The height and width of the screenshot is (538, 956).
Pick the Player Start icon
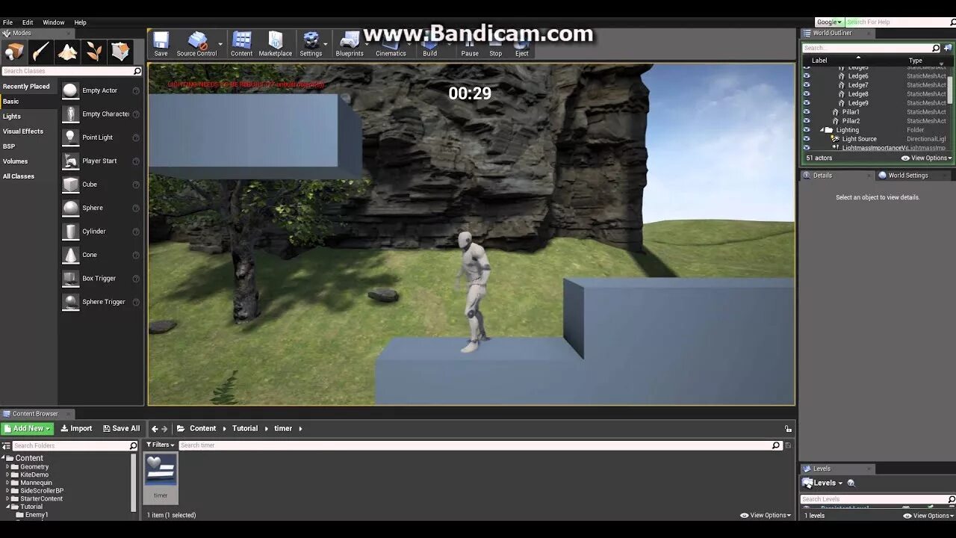pos(70,161)
